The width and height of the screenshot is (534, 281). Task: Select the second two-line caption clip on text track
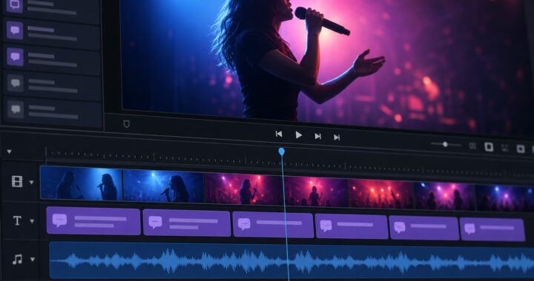(x=187, y=223)
